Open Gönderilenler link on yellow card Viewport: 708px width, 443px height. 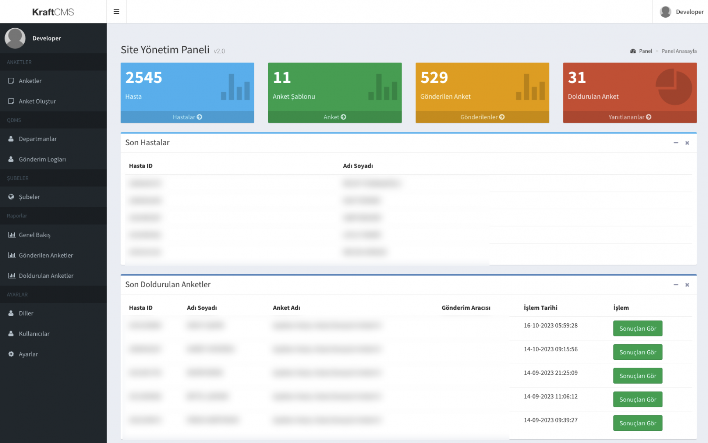tap(482, 117)
